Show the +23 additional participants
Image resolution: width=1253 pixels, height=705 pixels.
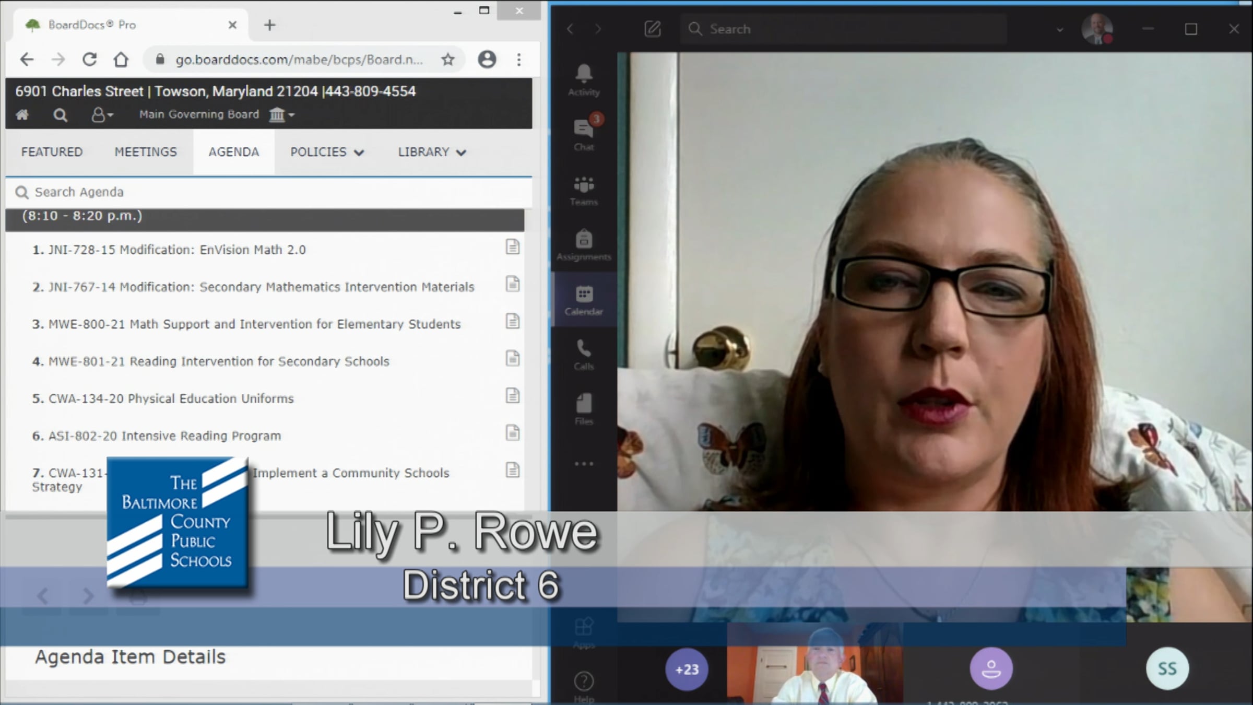point(687,669)
